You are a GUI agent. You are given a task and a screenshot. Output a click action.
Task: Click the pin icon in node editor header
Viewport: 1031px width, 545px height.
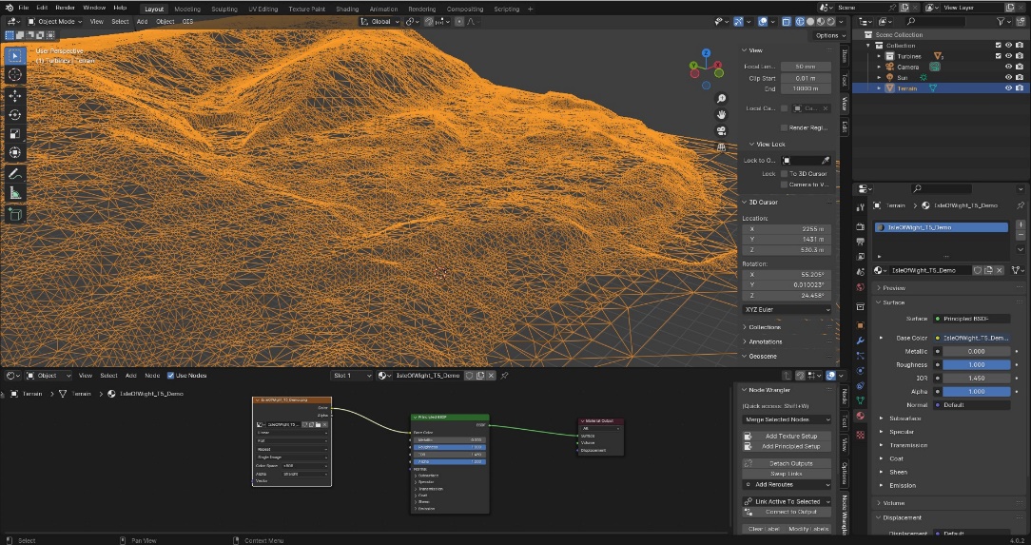coord(504,376)
